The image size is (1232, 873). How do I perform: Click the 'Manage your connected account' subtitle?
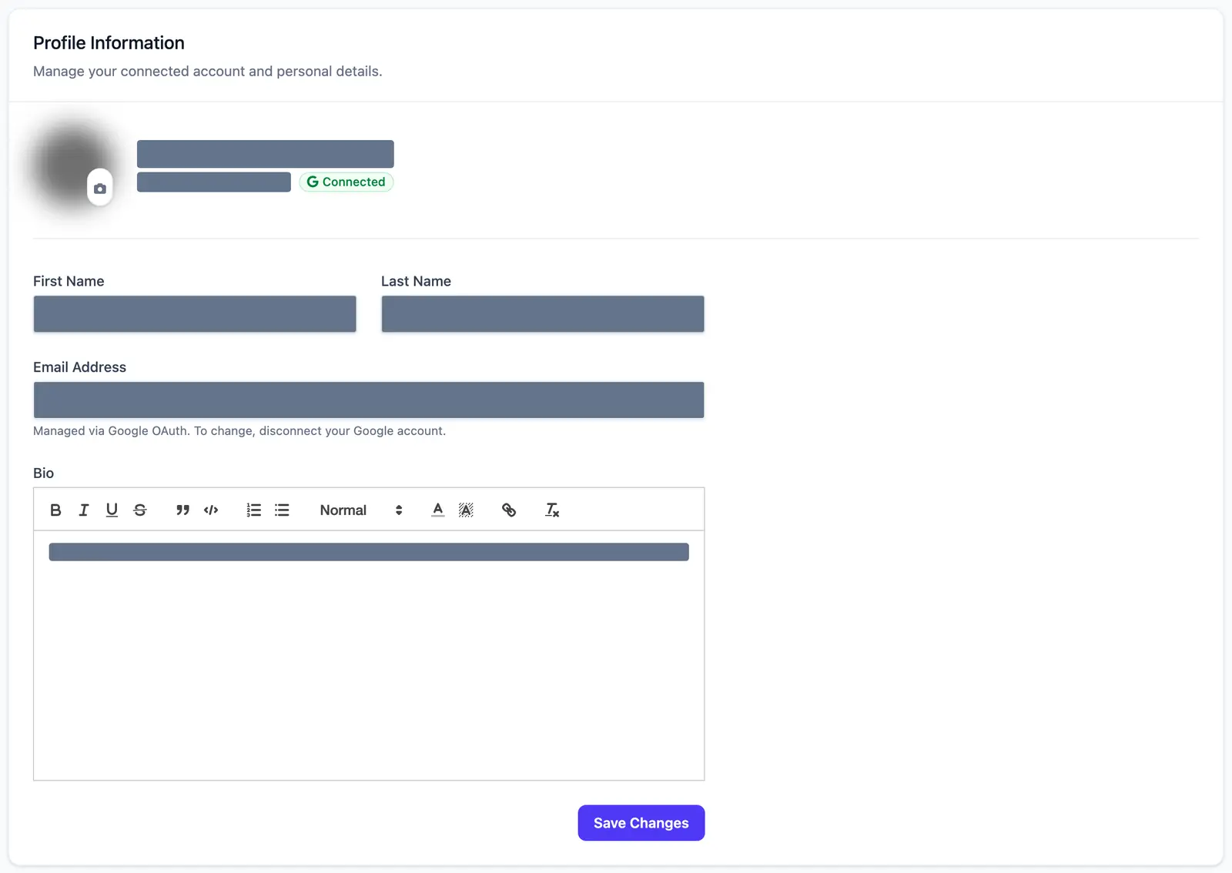pyautogui.click(x=208, y=71)
